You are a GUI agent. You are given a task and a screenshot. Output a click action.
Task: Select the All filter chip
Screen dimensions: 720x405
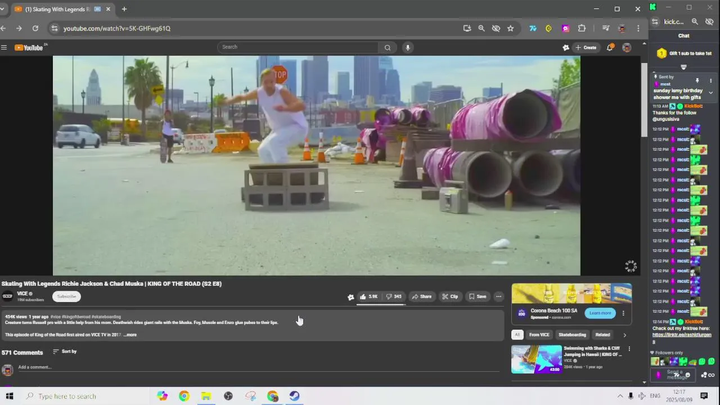[x=517, y=335]
